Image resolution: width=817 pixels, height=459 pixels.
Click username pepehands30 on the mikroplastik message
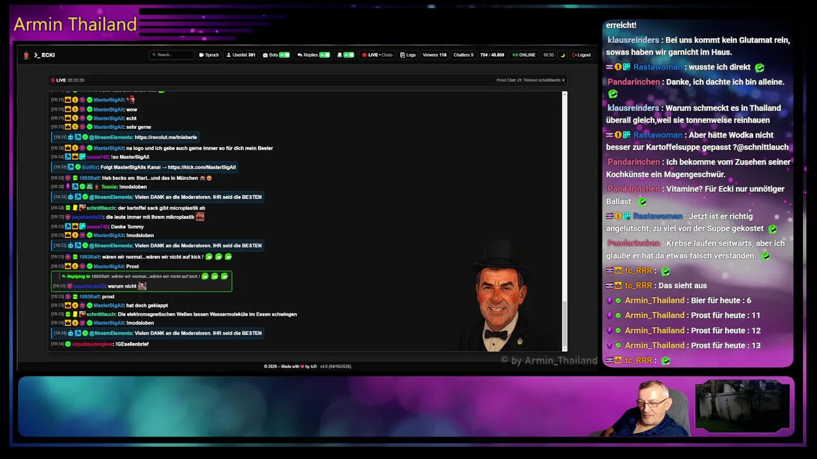pyautogui.click(x=87, y=217)
